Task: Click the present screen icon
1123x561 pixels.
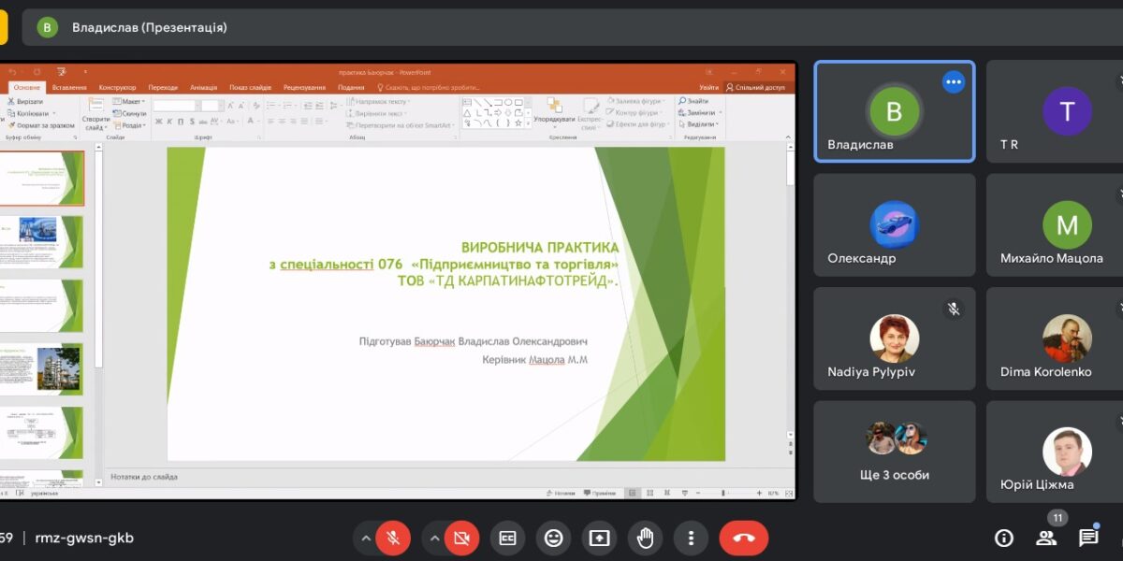Action: click(599, 539)
